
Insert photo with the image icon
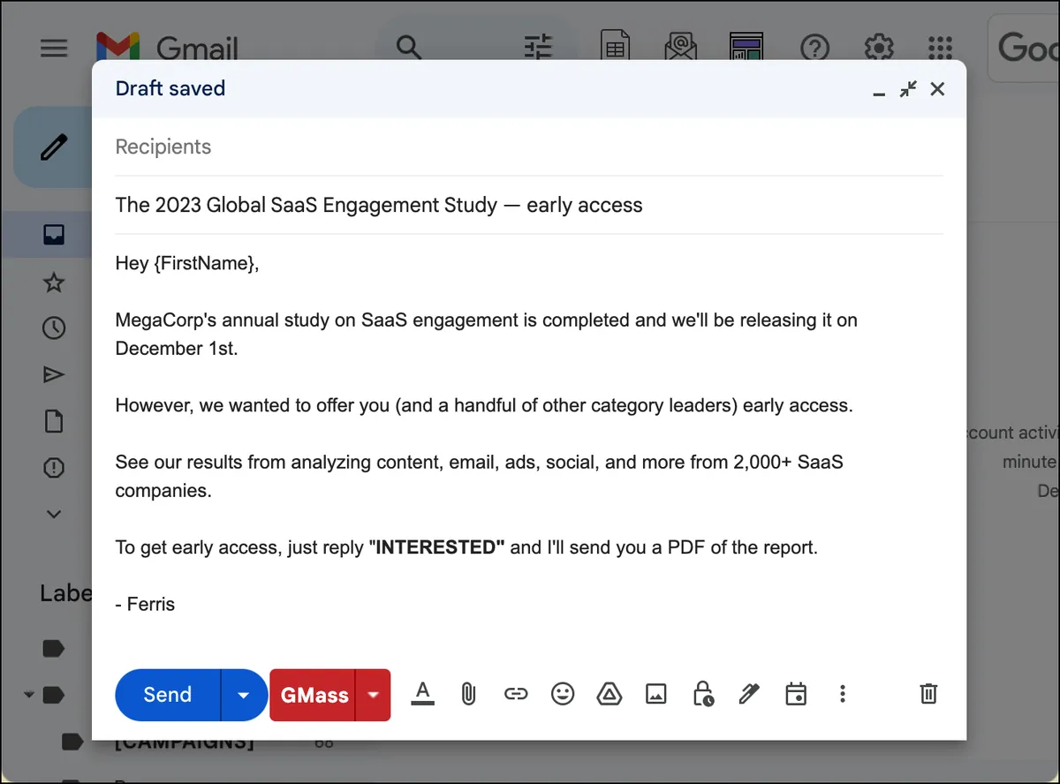655,694
